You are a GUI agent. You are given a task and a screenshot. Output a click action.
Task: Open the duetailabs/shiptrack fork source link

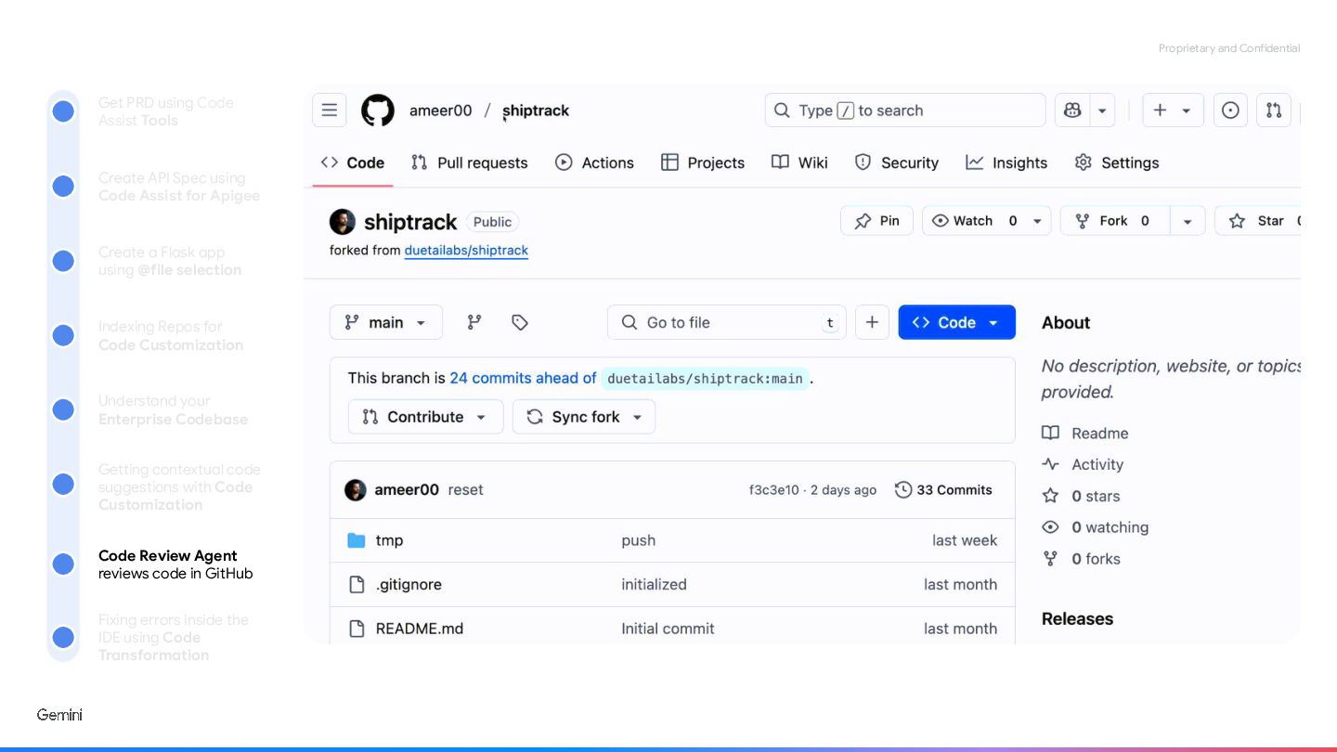[466, 251]
